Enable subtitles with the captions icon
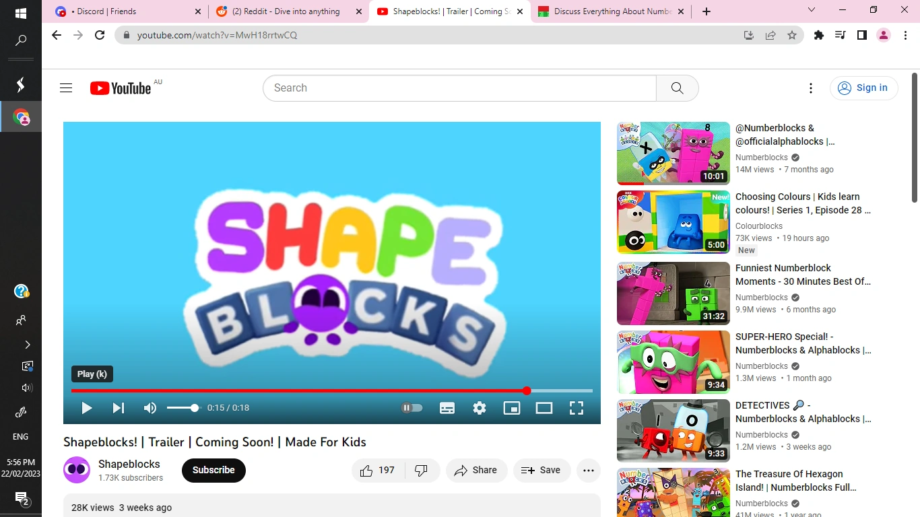 (447, 407)
